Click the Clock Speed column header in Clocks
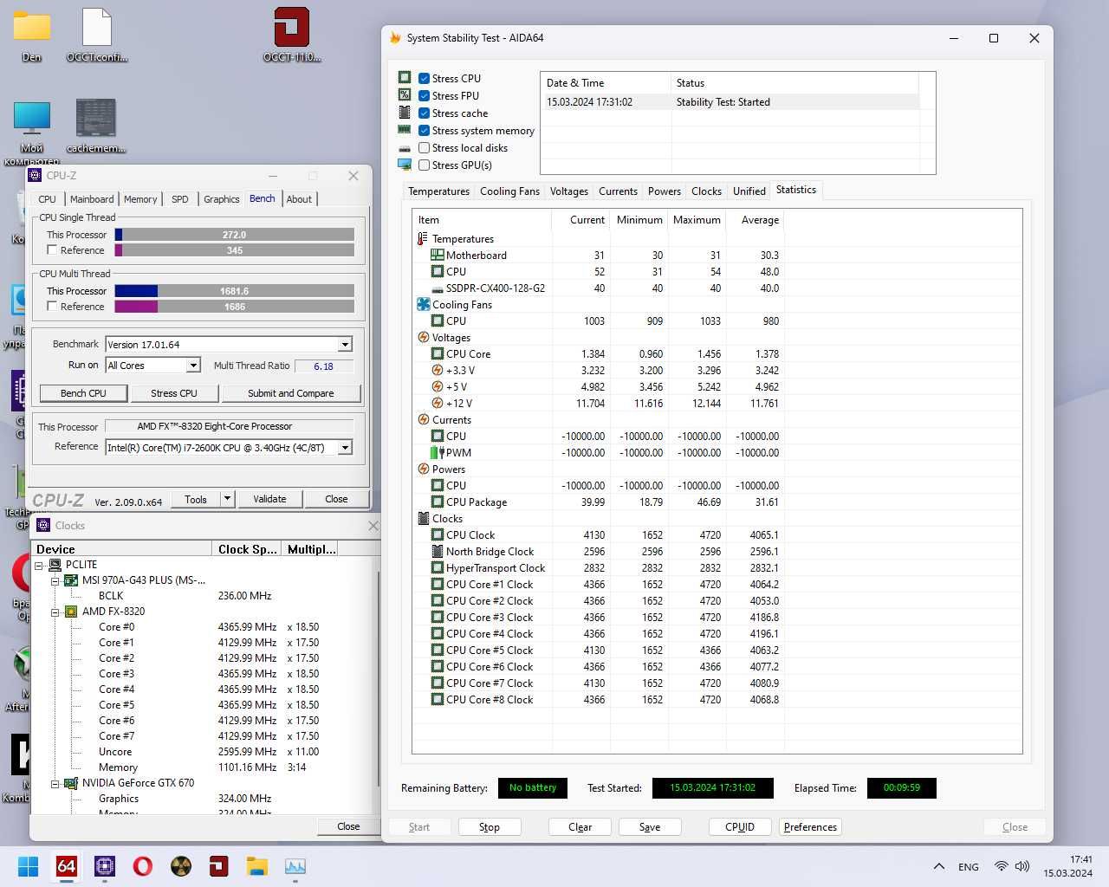This screenshot has height=887, width=1109. (248, 549)
